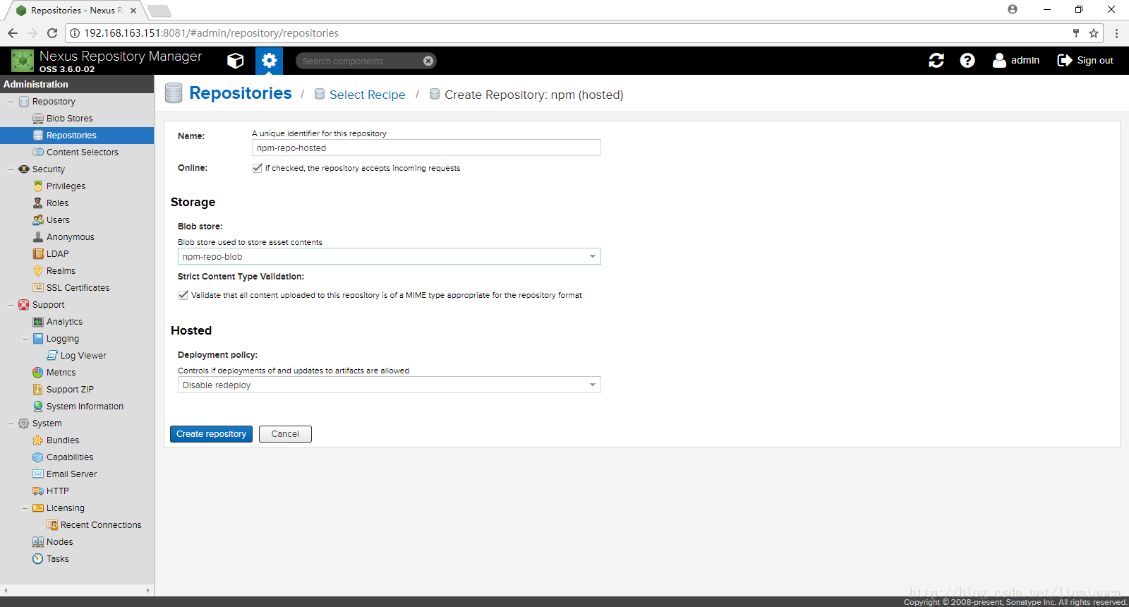Click the Cancel button
Viewport: 1129px width, 607px height.
pos(285,434)
